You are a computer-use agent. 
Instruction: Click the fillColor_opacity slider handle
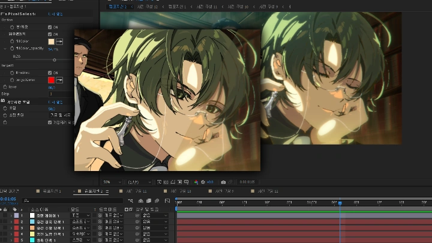click(x=54, y=60)
